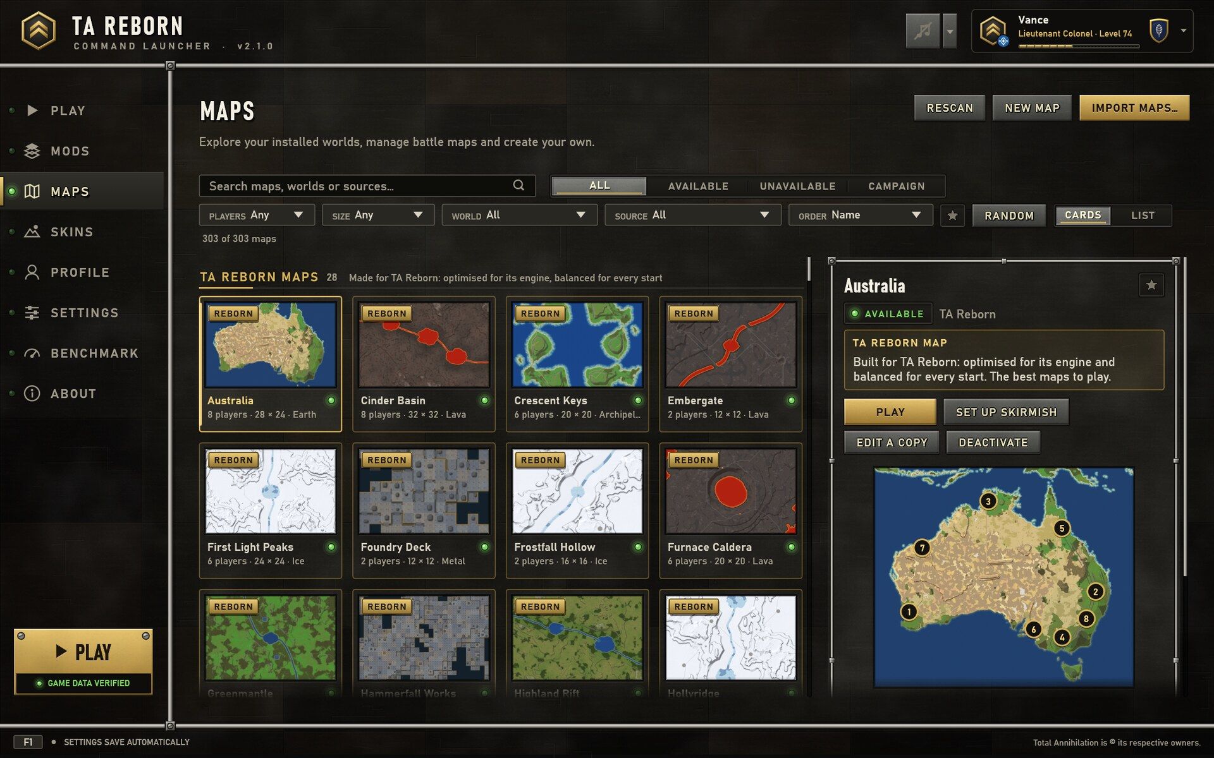This screenshot has height=758, width=1214.
Task: Open the dropdown arrow beside music icon
Action: pos(950,30)
